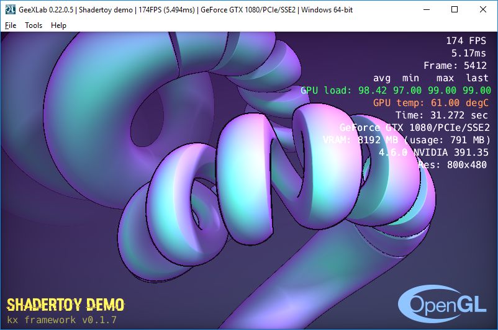Click the 'GPU temp: 61.00 degC' line
Image resolution: width=498 pixels, height=330 pixels.
[431, 103]
